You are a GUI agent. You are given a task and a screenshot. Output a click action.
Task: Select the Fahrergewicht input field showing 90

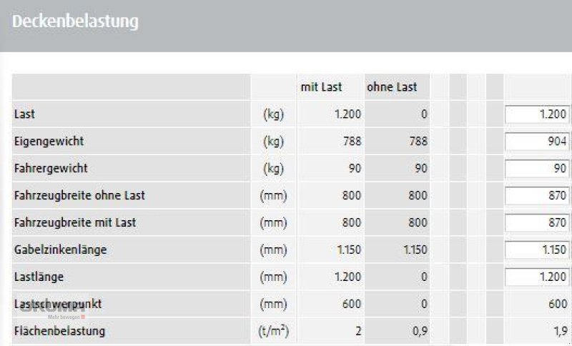click(537, 169)
